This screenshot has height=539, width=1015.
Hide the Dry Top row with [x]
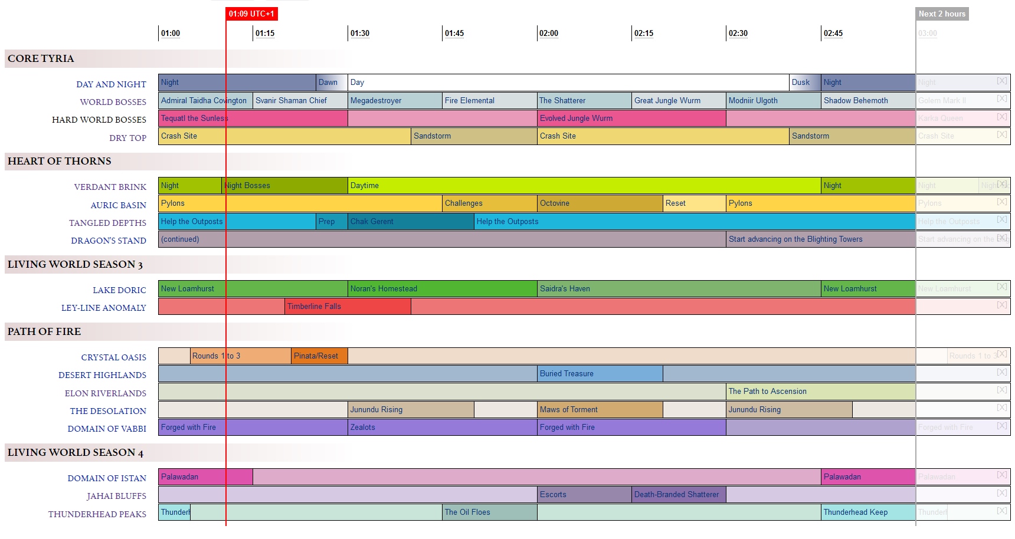click(1001, 134)
